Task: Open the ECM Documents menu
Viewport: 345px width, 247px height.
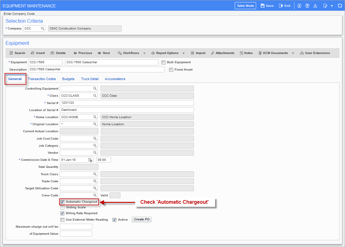Action: click(273, 53)
